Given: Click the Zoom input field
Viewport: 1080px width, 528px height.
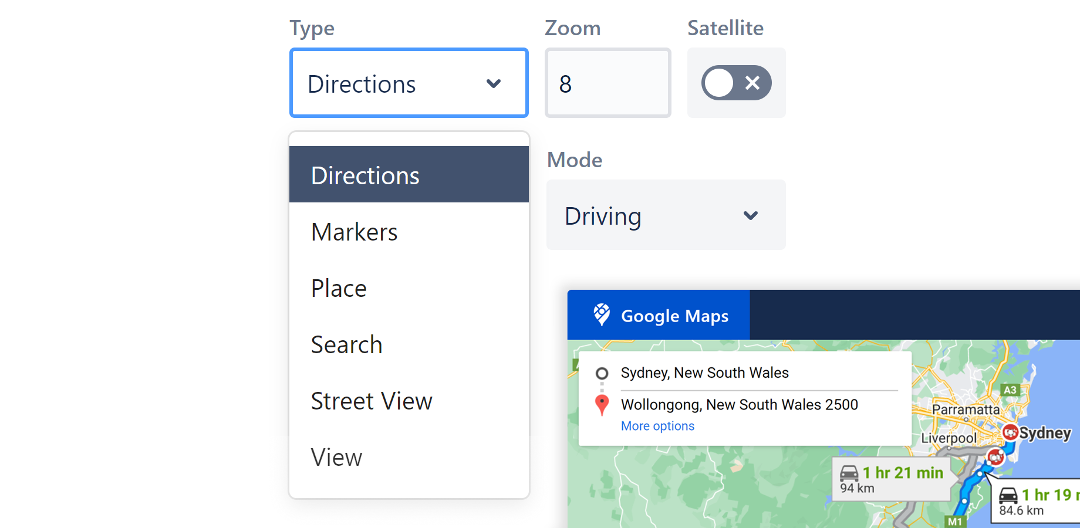Looking at the screenshot, I should pyautogui.click(x=607, y=83).
